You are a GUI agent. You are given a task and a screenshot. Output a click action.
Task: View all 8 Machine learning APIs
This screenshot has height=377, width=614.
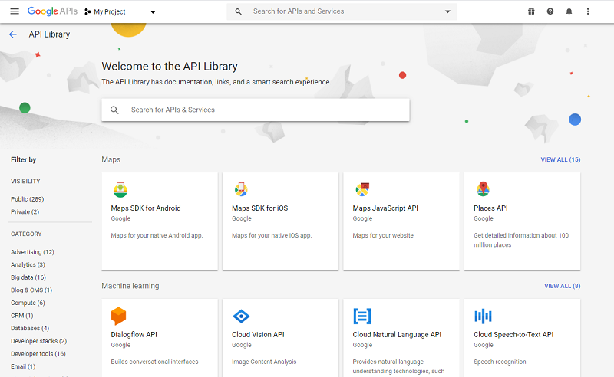[562, 286]
